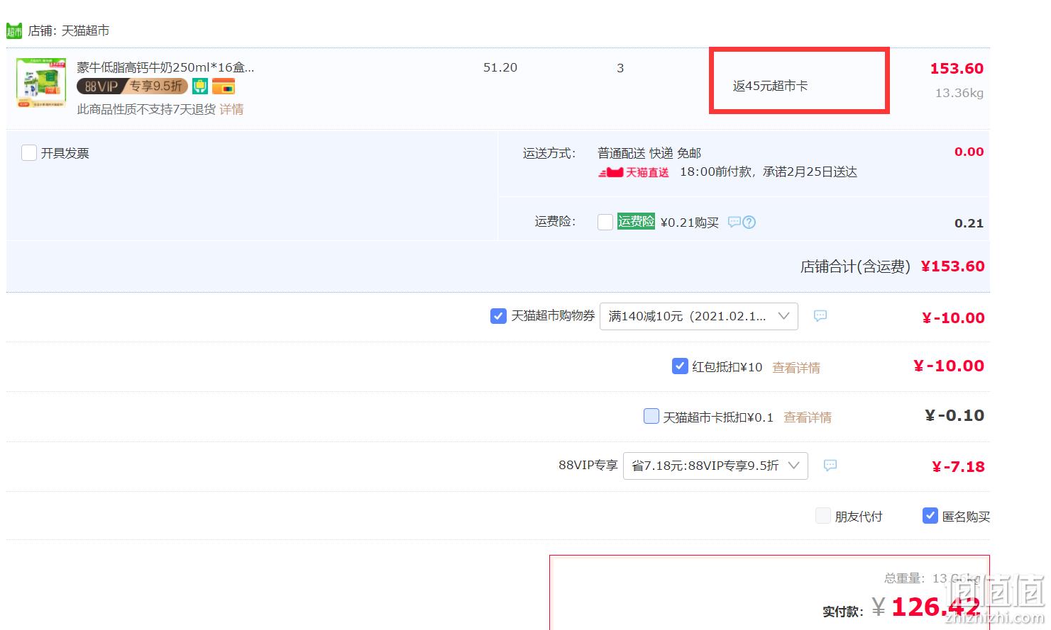Open 详情 link for no-return policy
The width and height of the screenshot is (1051, 630).
click(231, 109)
